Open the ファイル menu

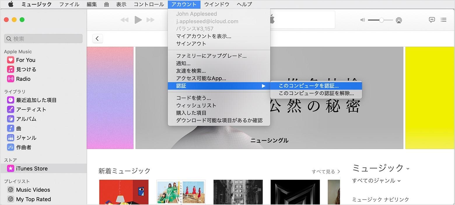point(69,4)
